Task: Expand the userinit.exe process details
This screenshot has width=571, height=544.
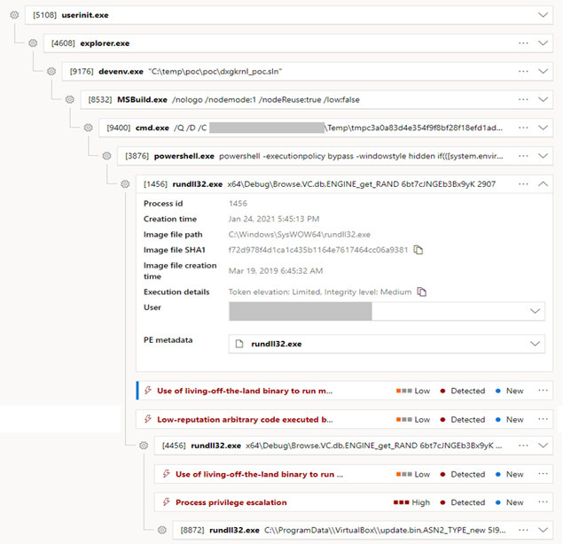Action: pyautogui.click(x=544, y=15)
